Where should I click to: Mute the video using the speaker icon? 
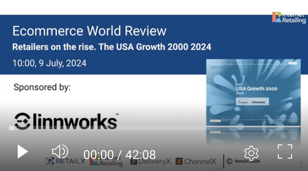click(x=60, y=152)
